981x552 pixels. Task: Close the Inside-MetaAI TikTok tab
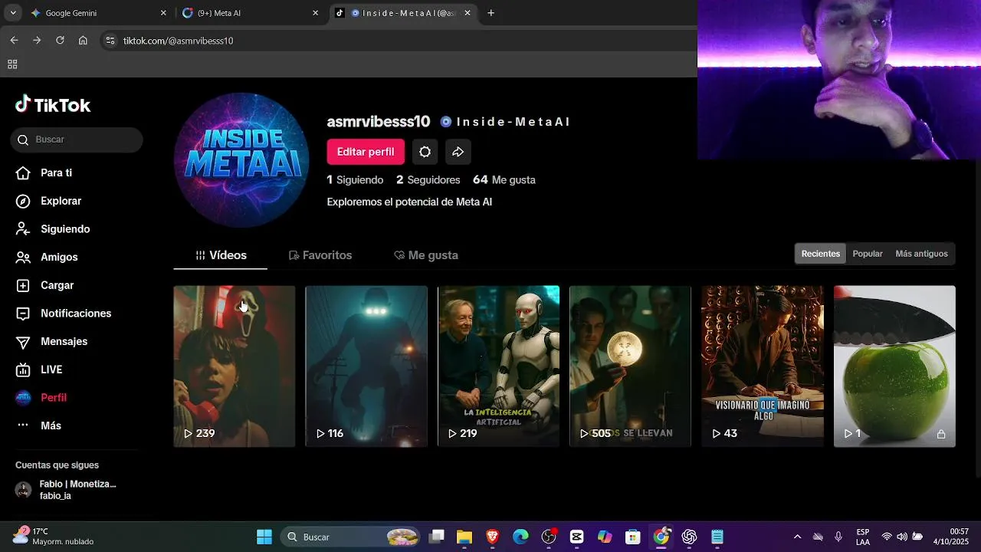pos(468,13)
